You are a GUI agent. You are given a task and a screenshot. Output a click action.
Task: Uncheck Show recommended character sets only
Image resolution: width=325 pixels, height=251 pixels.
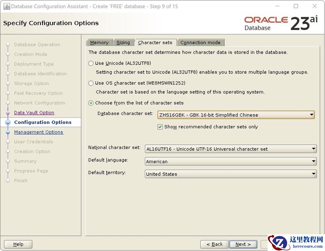160,127
